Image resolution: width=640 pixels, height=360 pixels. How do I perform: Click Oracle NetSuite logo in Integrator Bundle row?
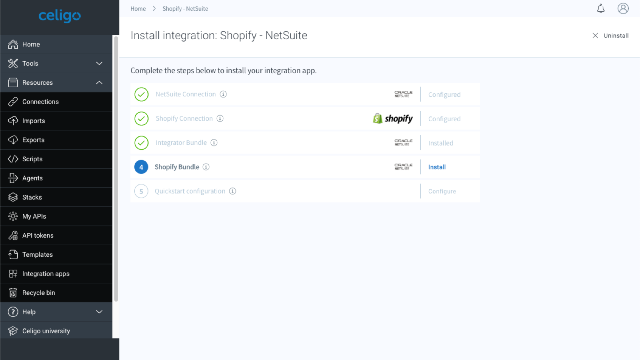click(x=403, y=142)
